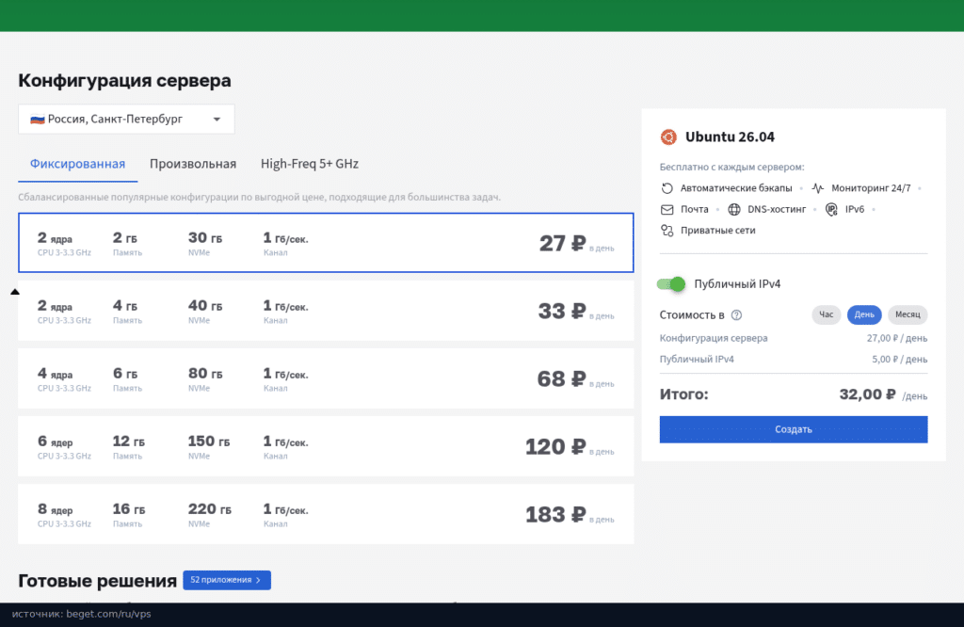Show cost per day (День)
The height and width of the screenshot is (627, 964).
tap(864, 314)
